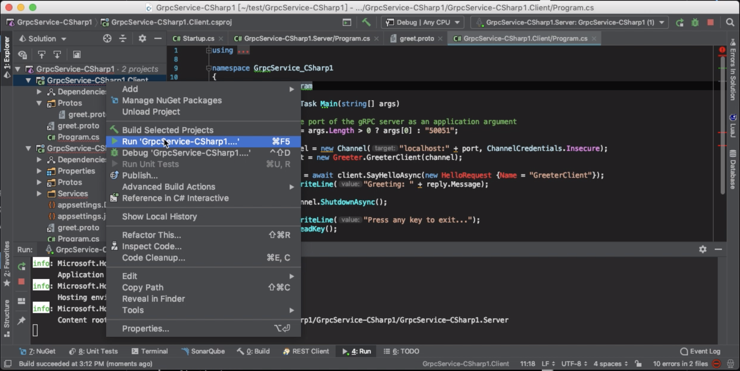The height and width of the screenshot is (371, 740).
Task: Choose Manage NuGet Packages
Action: 203,100
